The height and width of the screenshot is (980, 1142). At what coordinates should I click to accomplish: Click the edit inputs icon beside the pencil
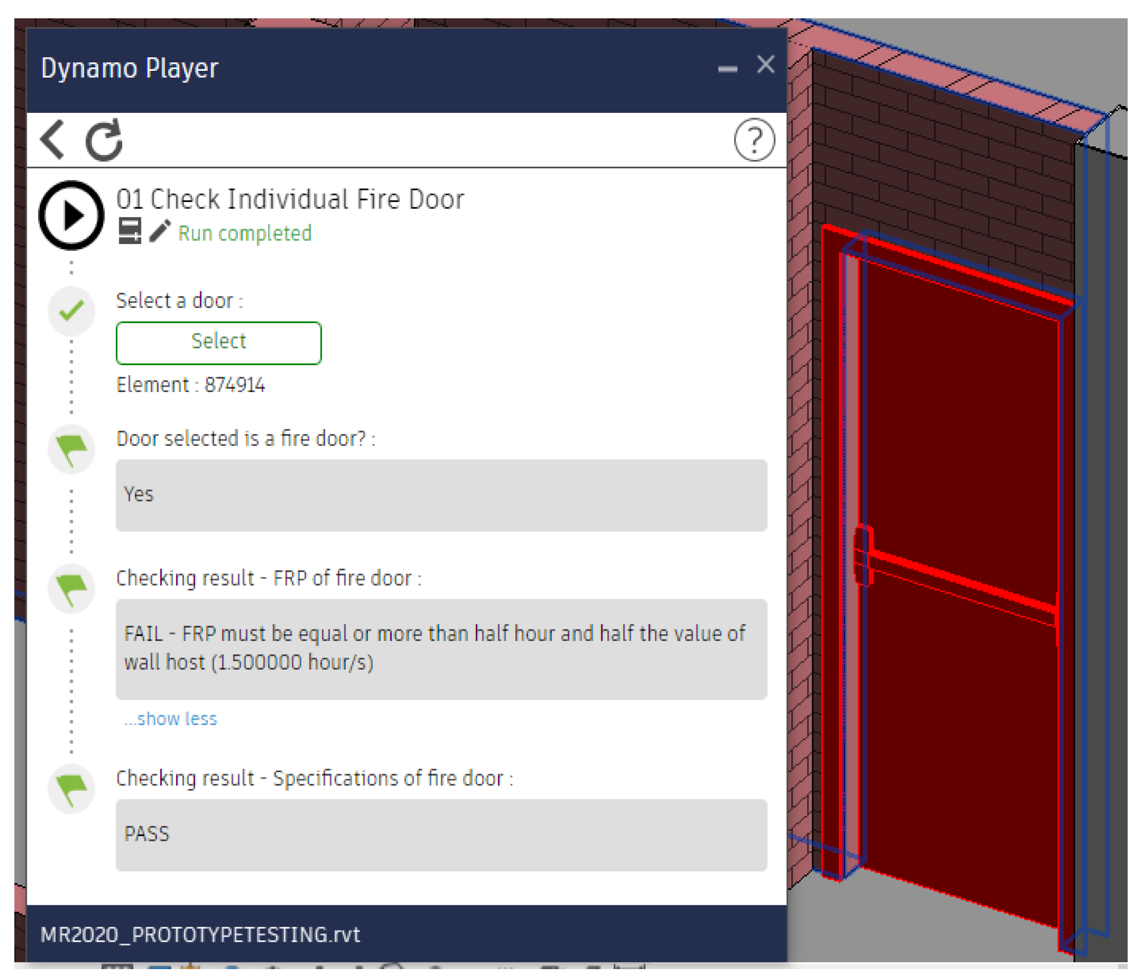[130, 231]
